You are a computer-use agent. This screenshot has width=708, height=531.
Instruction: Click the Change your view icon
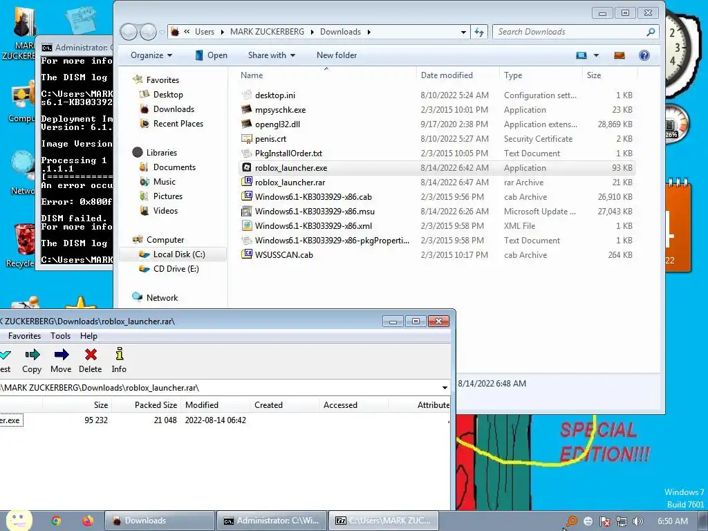pos(581,55)
